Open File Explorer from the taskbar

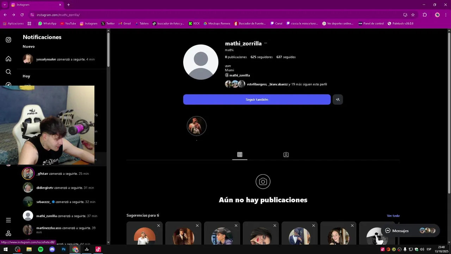[x=29, y=249]
